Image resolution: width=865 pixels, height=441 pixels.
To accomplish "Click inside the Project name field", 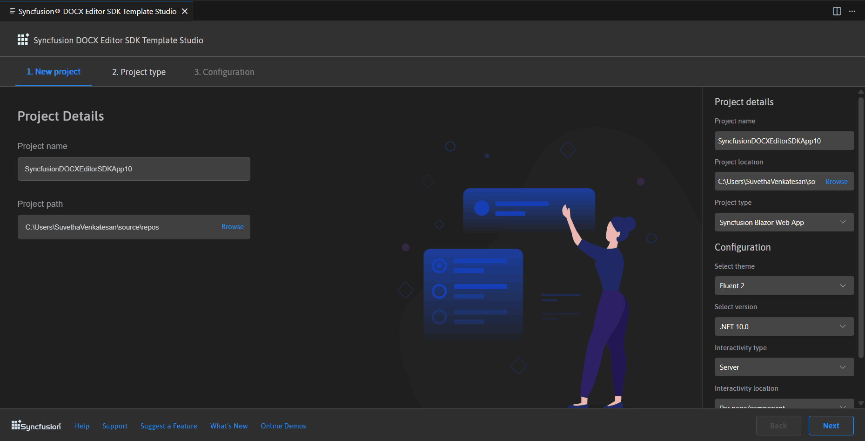I will click(x=134, y=169).
